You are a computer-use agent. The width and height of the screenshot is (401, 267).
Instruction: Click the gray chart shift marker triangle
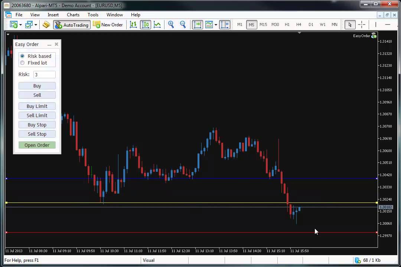(299, 33)
